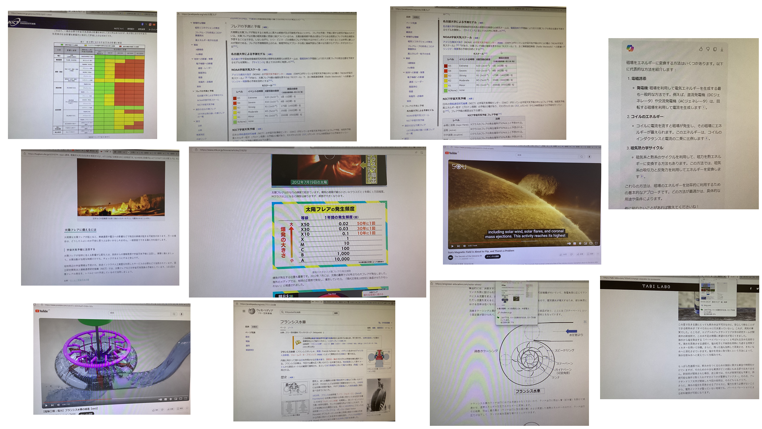Enter fullscreen on the フランシス水車の構造 video
The image size is (762, 429).
tap(186, 398)
